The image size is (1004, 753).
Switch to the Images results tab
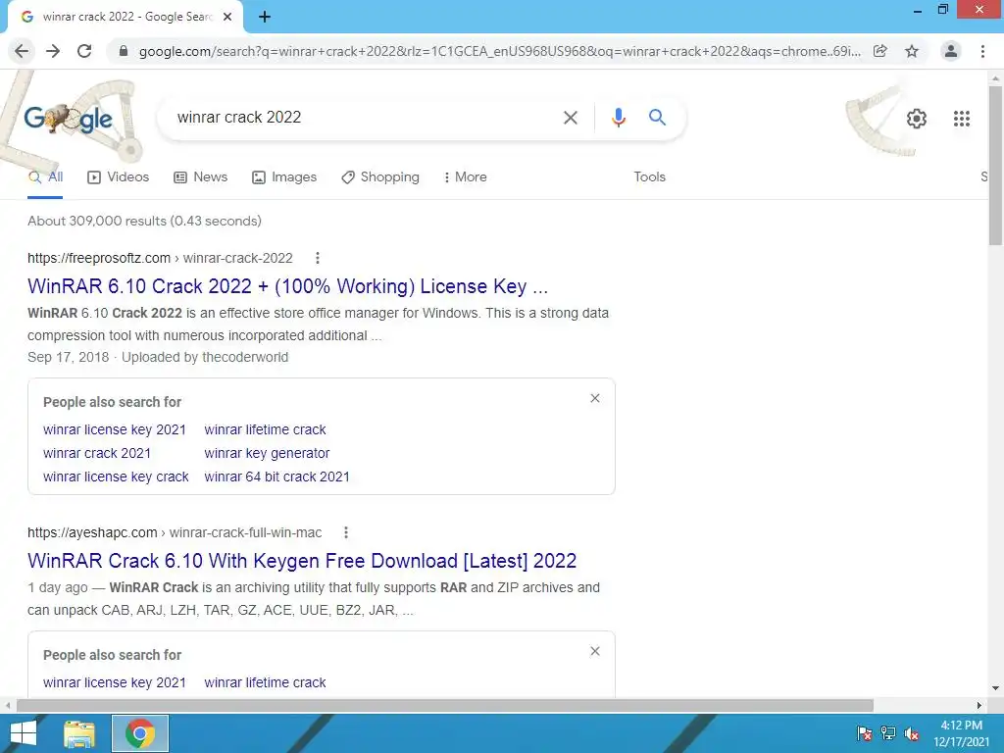coord(284,177)
